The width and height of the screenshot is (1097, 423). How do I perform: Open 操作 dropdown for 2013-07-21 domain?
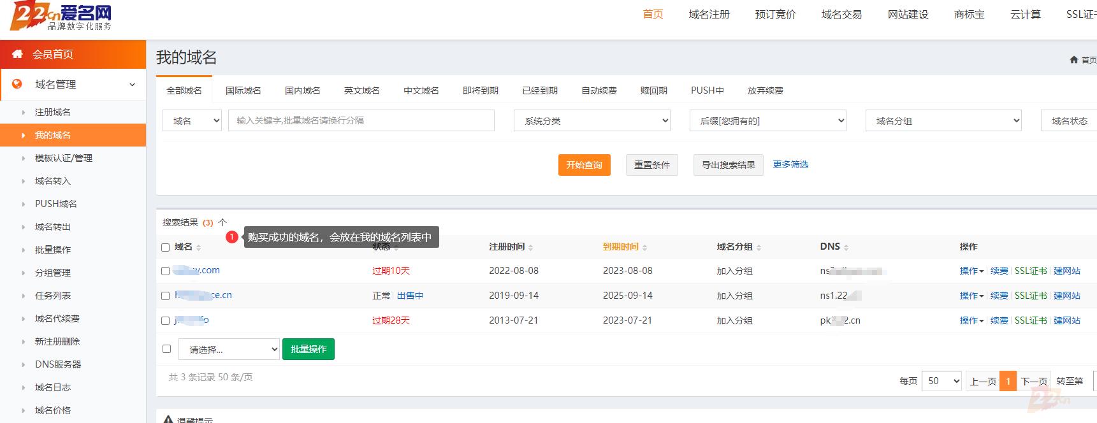[971, 320]
